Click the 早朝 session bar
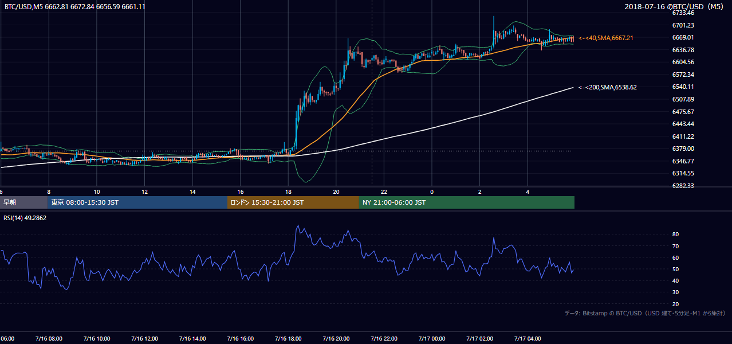732x344 pixels. tap(23, 202)
